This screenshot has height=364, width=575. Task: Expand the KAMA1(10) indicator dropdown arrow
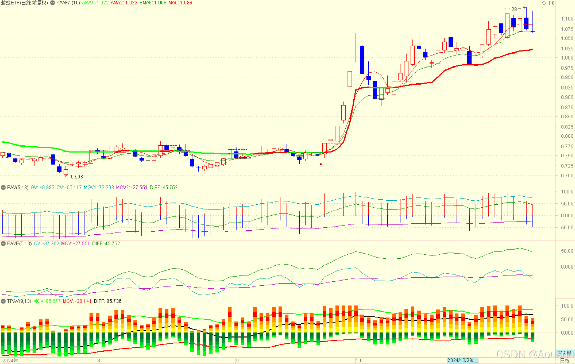(52, 3)
